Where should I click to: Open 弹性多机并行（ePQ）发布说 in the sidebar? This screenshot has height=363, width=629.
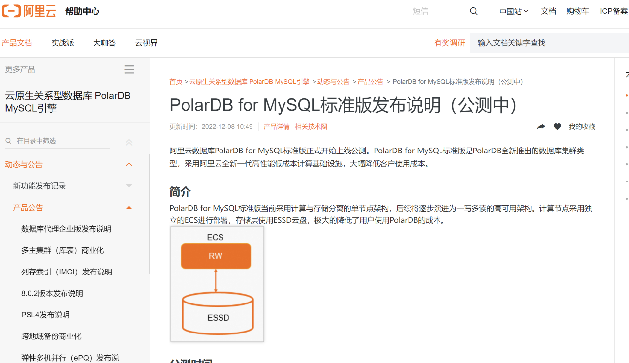tap(70, 358)
